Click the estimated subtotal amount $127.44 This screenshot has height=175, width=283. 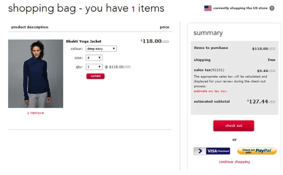point(260,101)
